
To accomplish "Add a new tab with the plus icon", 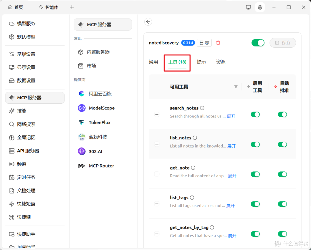I will 72,7.
